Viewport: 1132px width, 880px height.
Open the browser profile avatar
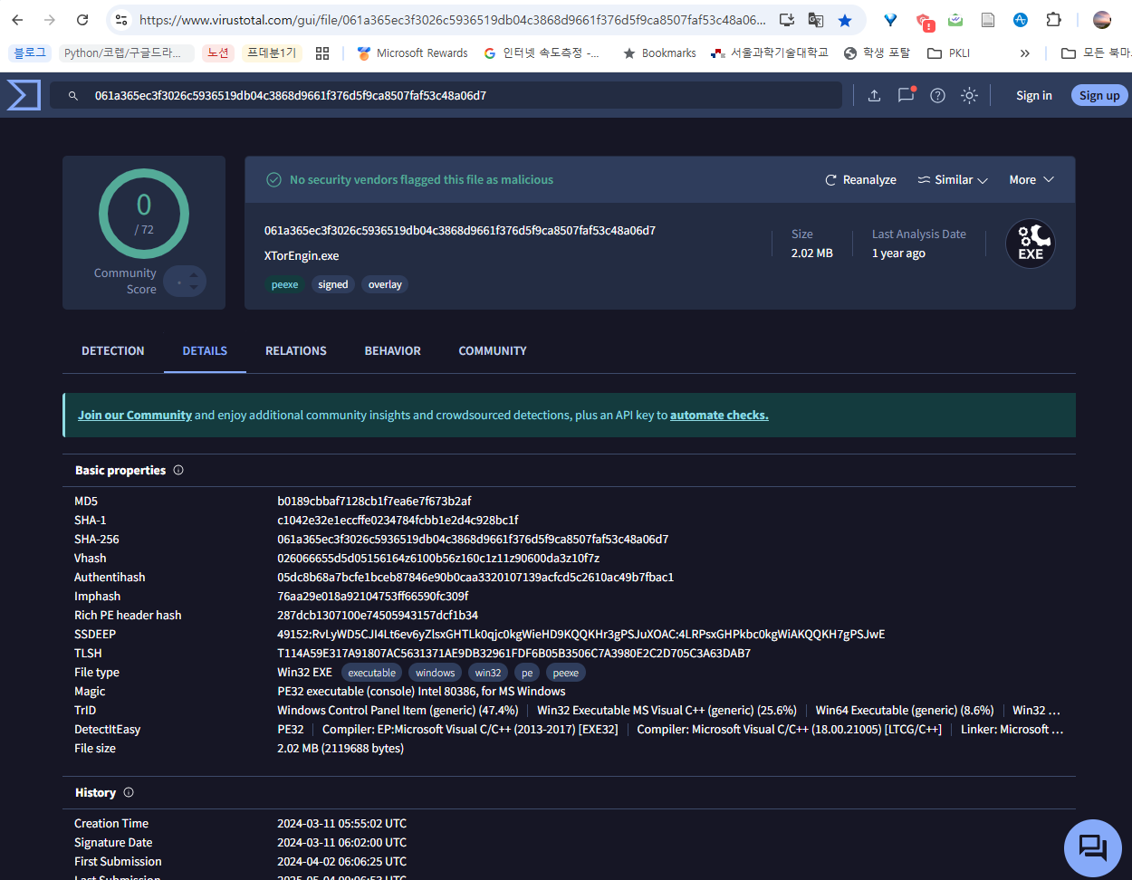tap(1102, 19)
